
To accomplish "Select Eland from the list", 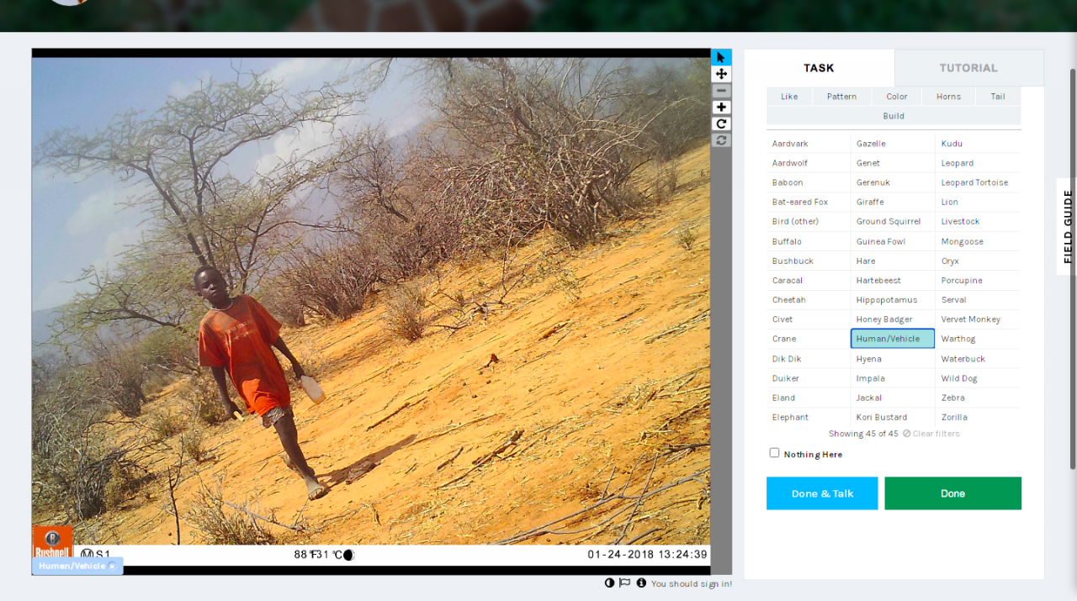I will 809,398.
